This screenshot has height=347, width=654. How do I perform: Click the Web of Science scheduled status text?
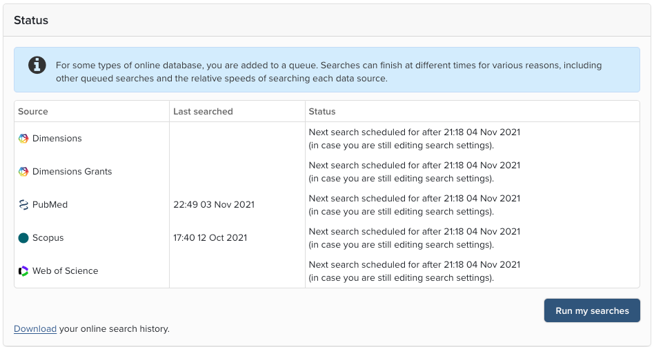point(414,271)
